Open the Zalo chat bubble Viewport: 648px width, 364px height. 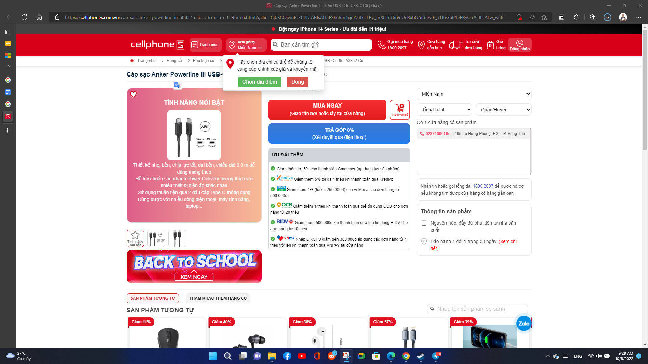523,324
